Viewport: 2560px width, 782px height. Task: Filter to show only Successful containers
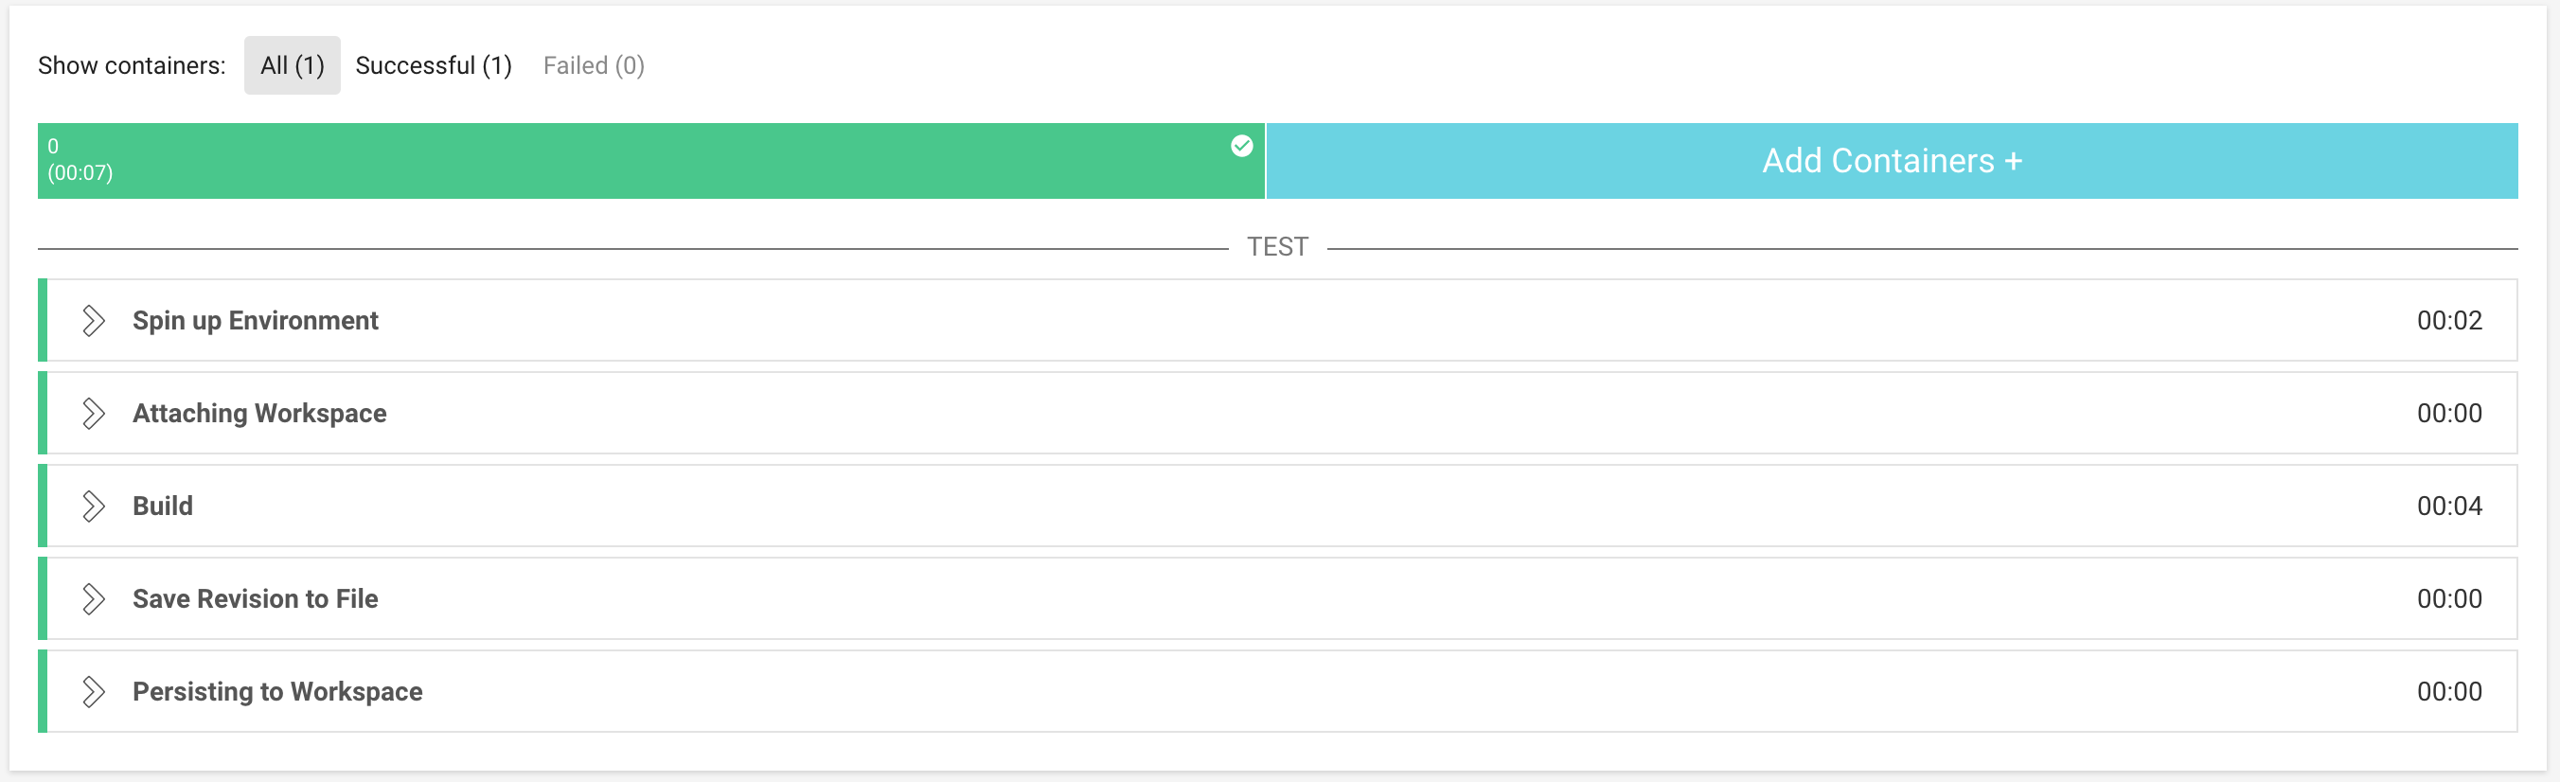[434, 63]
